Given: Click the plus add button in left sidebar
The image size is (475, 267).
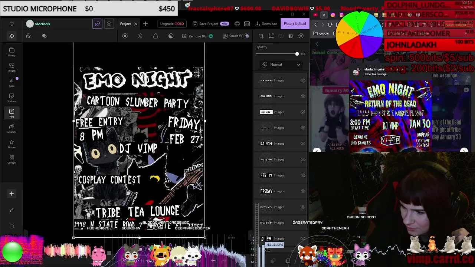Looking at the screenshot, I should click(12, 194).
